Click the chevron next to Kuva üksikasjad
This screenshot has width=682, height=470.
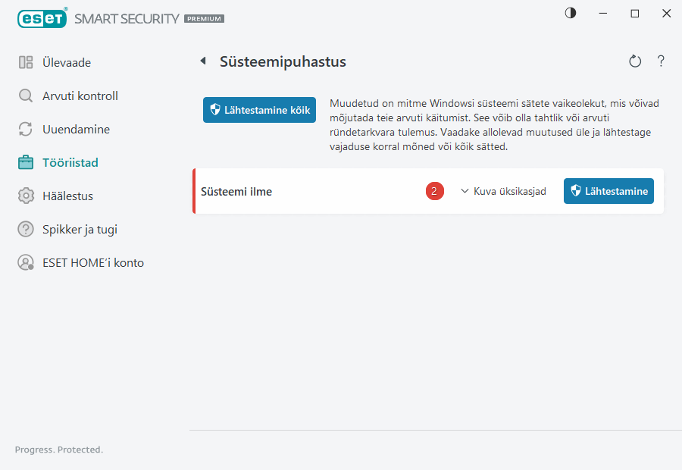(x=463, y=191)
